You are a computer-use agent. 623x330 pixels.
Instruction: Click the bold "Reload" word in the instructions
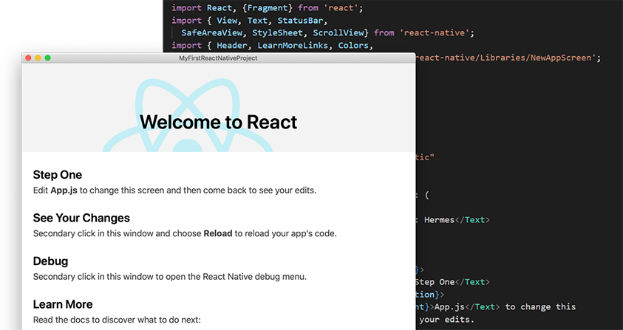pos(217,233)
